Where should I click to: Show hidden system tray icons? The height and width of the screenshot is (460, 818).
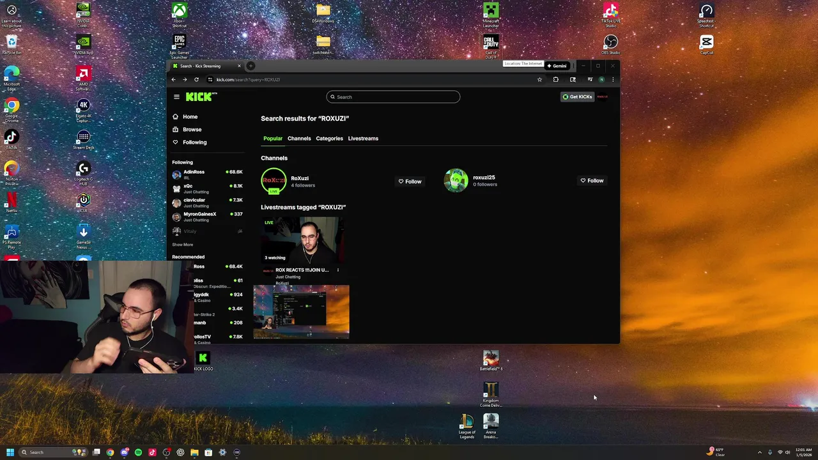(759, 452)
